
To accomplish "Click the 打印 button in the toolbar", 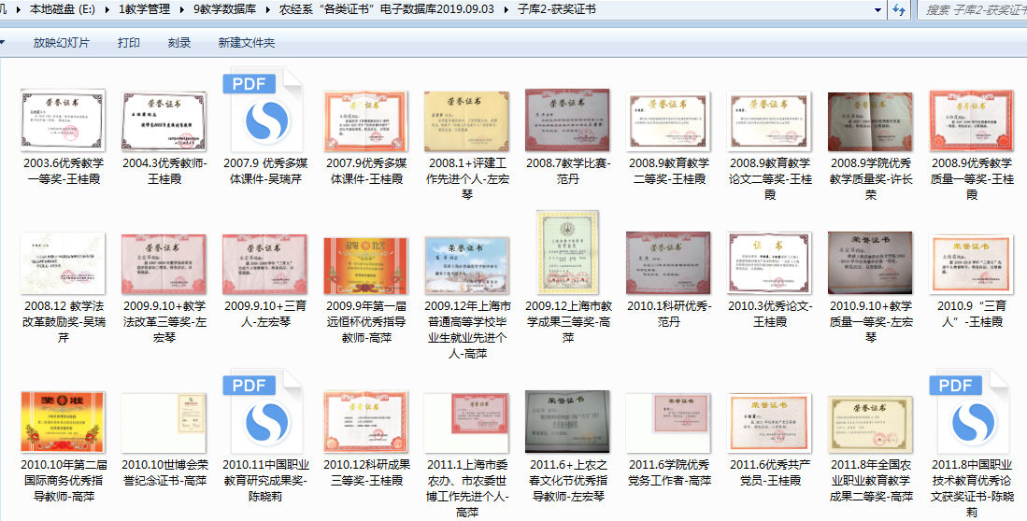I will 129,43.
